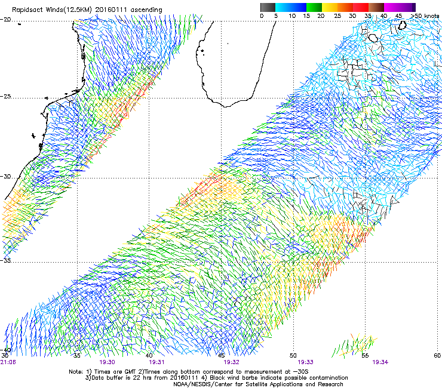Click the color-scale '45' label above the map
442x388 pixels.
click(398, 16)
